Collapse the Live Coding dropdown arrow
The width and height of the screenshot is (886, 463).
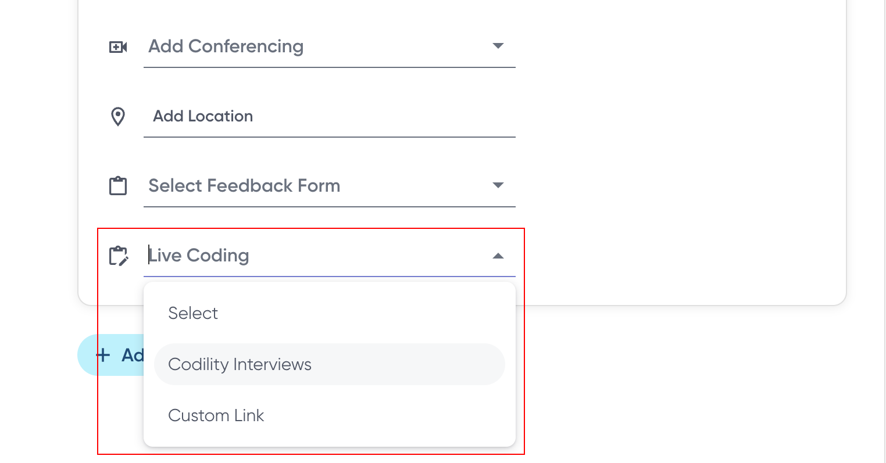pyautogui.click(x=498, y=256)
